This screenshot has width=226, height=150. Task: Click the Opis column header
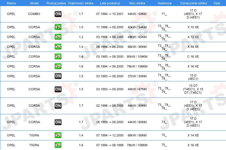tap(217, 3)
